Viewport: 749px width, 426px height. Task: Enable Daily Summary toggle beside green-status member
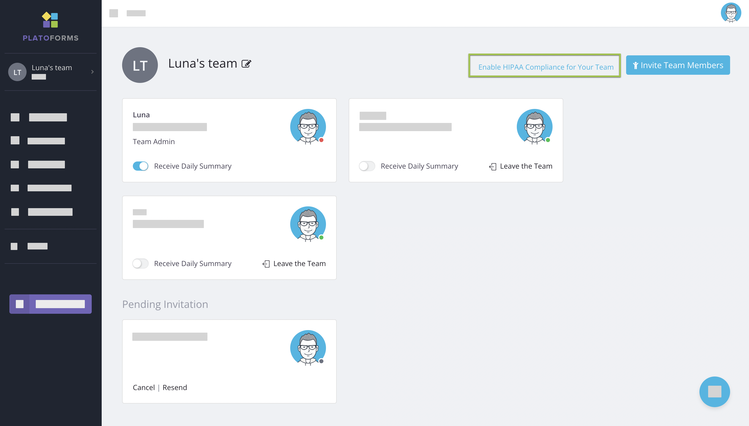point(367,166)
